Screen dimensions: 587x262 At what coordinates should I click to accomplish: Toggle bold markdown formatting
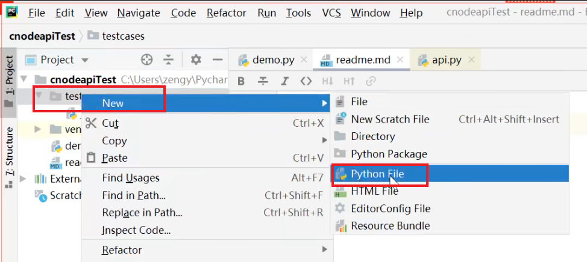[241, 81]
